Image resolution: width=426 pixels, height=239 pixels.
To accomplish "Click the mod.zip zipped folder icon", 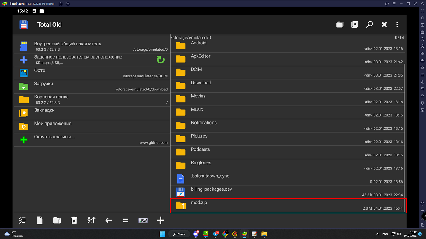I will click(180, 206).
